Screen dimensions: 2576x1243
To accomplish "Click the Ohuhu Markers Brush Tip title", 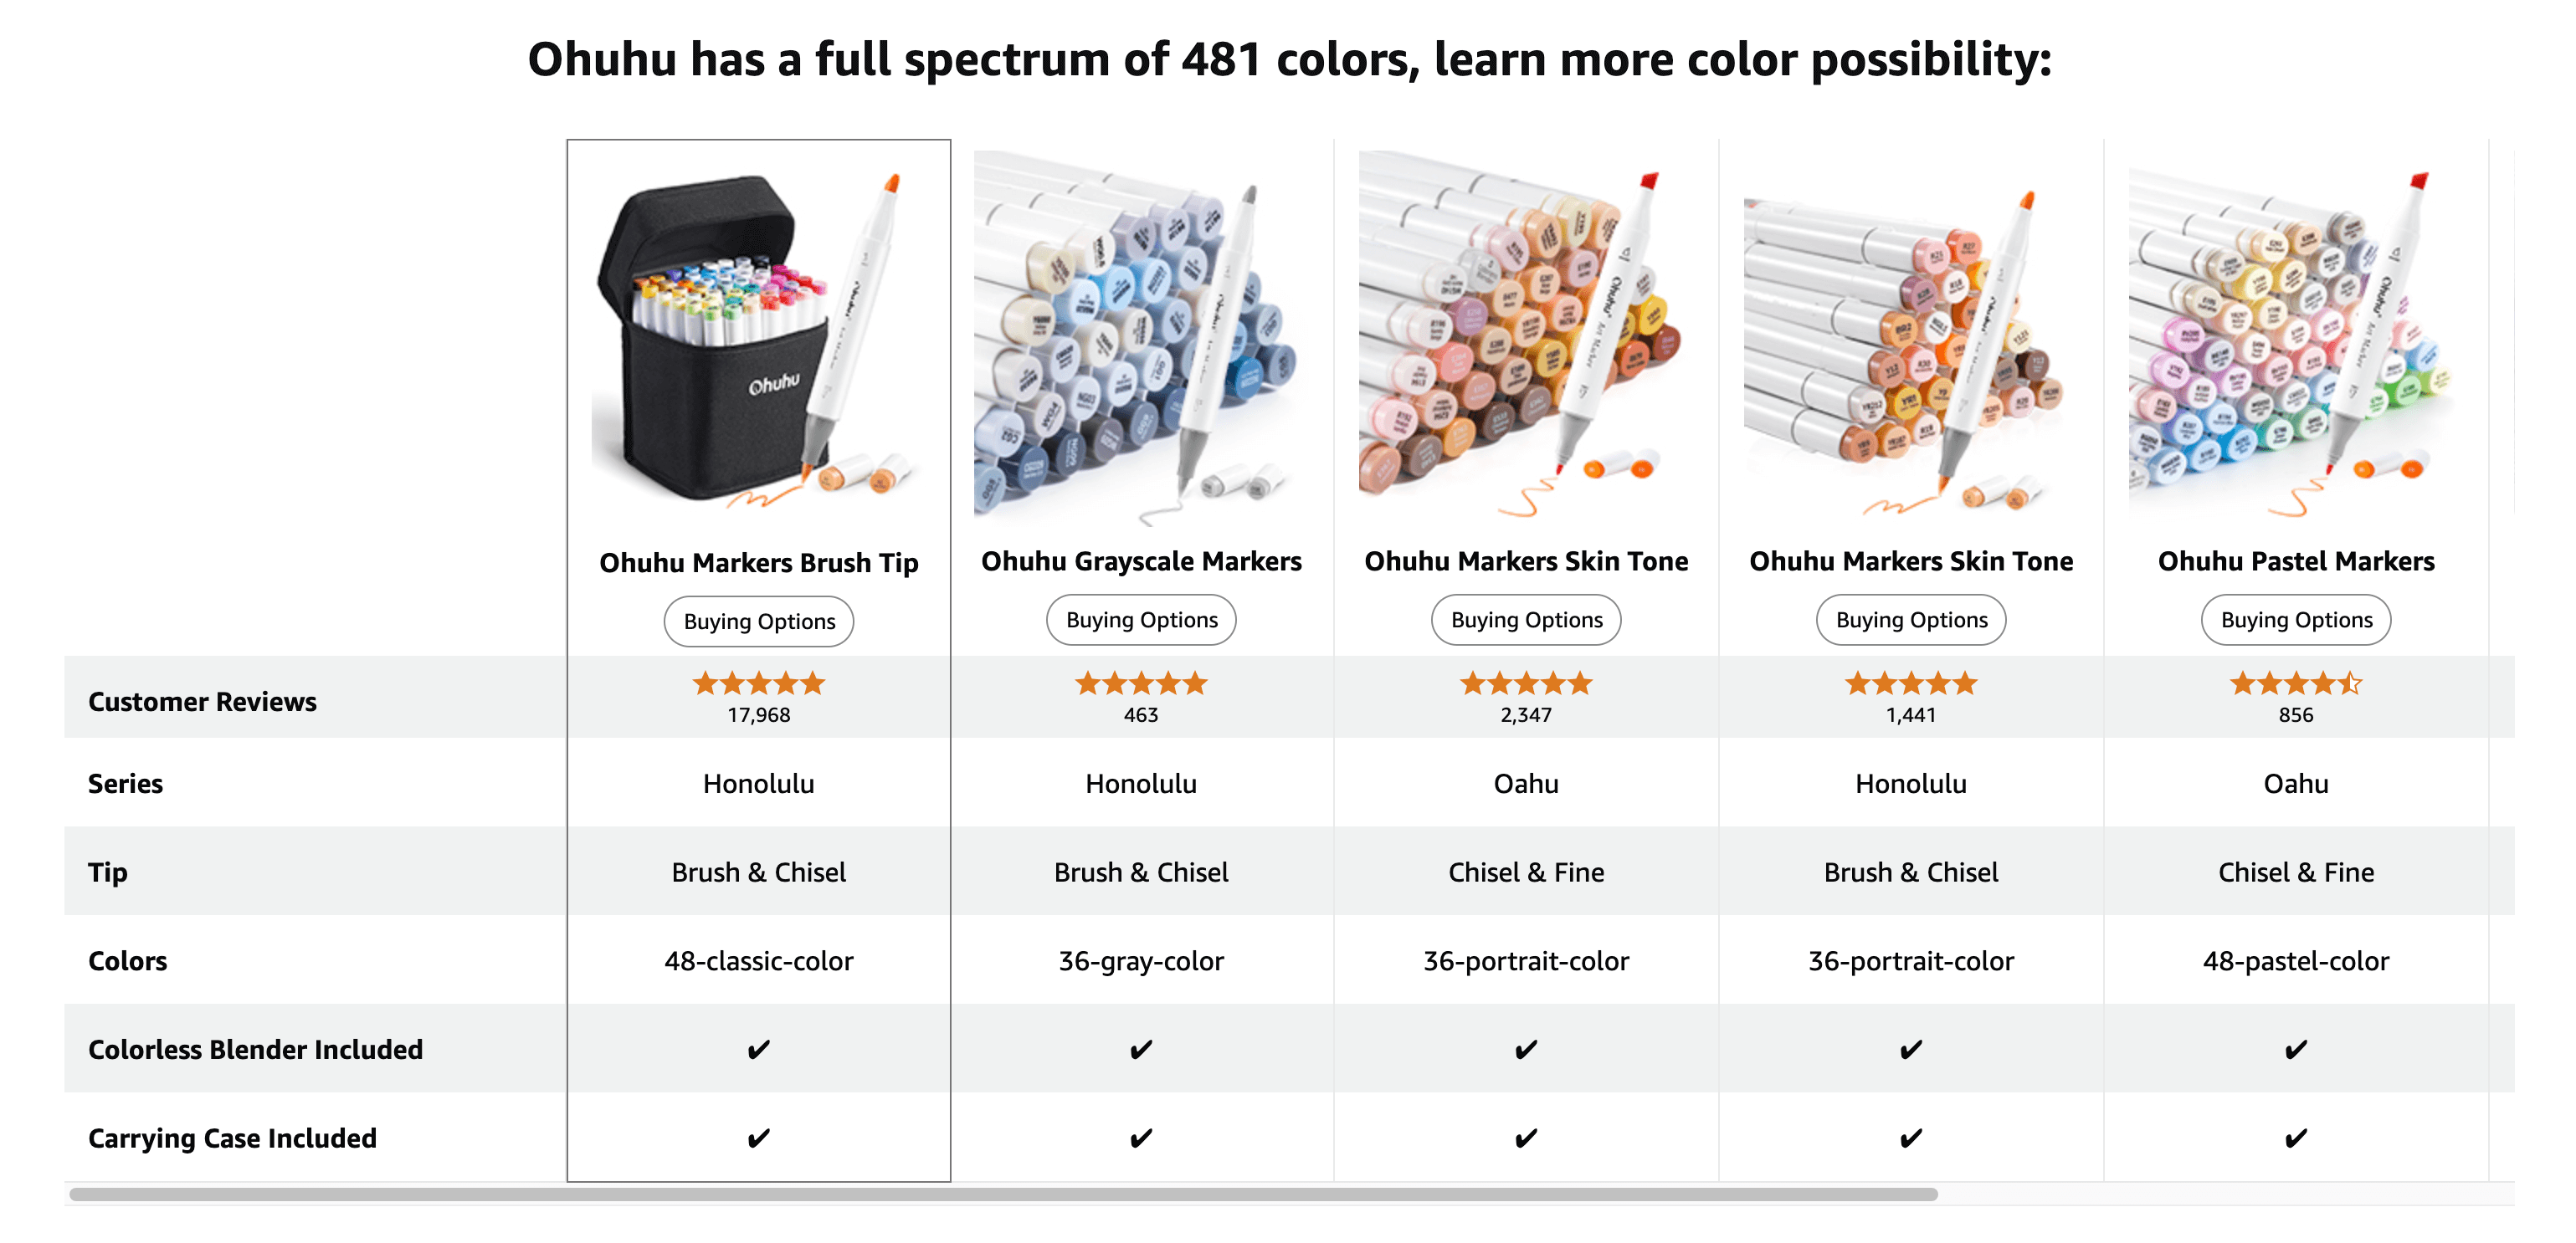I will pyautogui.click(x=759, y=564).
